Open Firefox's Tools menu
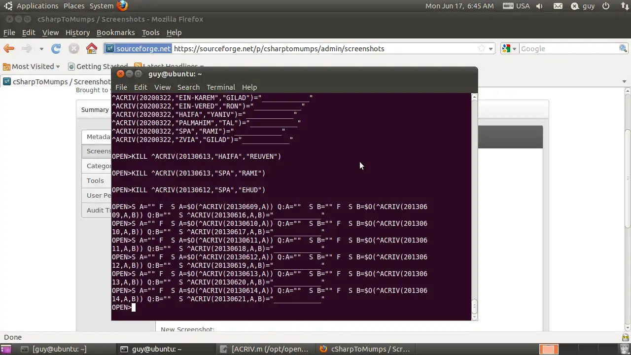This screenshot has width=631, height=355. pos(150,33)
